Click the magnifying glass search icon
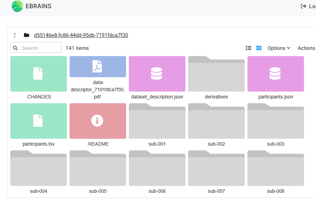 coord(15,48)
